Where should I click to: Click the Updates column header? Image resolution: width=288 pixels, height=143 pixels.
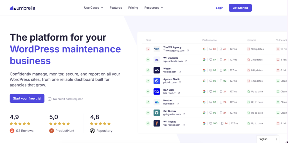click(x=251, y=40)
